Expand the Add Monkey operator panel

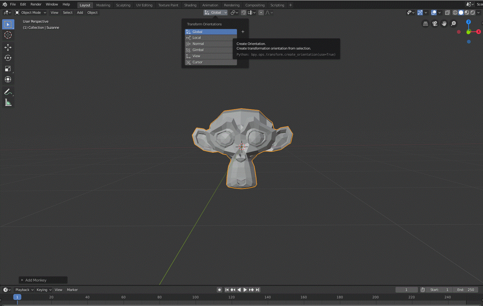point(43,280)
